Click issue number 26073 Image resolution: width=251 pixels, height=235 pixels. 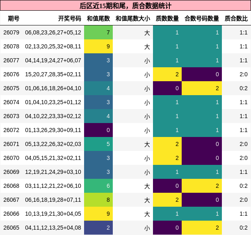click(11, 116)
